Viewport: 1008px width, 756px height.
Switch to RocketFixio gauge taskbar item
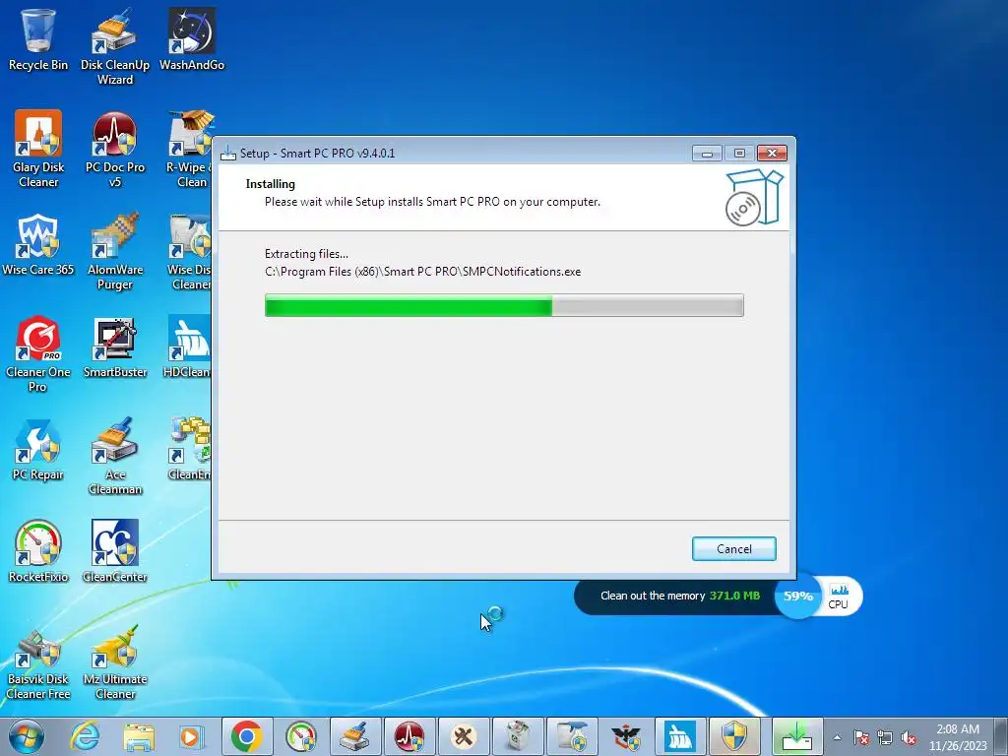point(301,736)
